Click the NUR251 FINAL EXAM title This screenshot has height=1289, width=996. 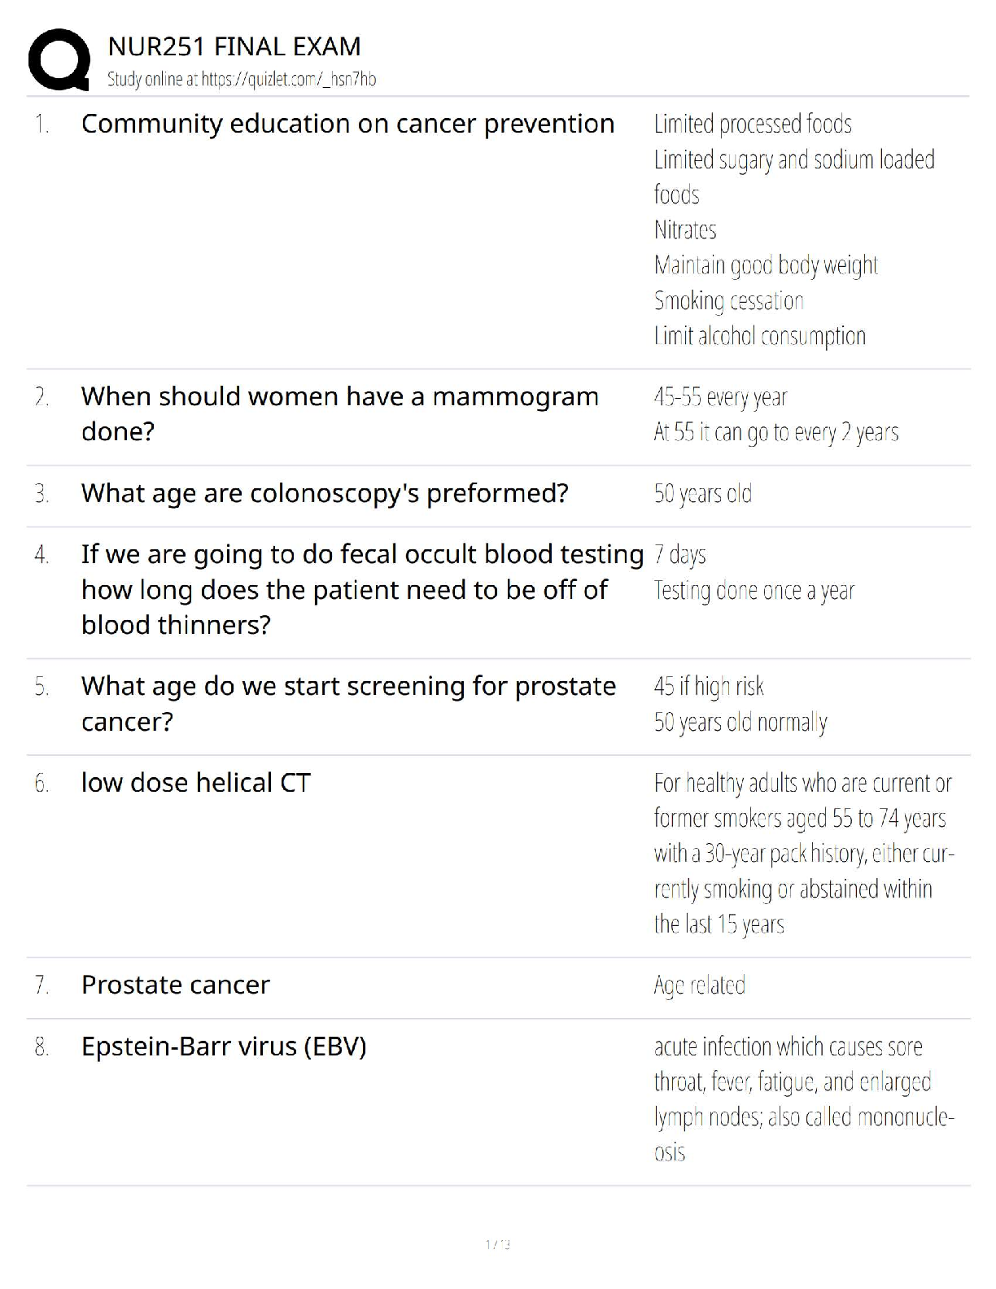(x=234, y=46)
